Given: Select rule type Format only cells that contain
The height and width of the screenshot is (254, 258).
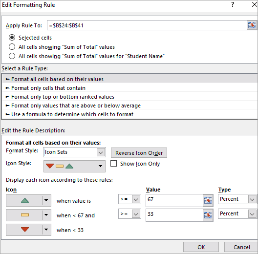Looking at the screenshot, I should (130, 88).
